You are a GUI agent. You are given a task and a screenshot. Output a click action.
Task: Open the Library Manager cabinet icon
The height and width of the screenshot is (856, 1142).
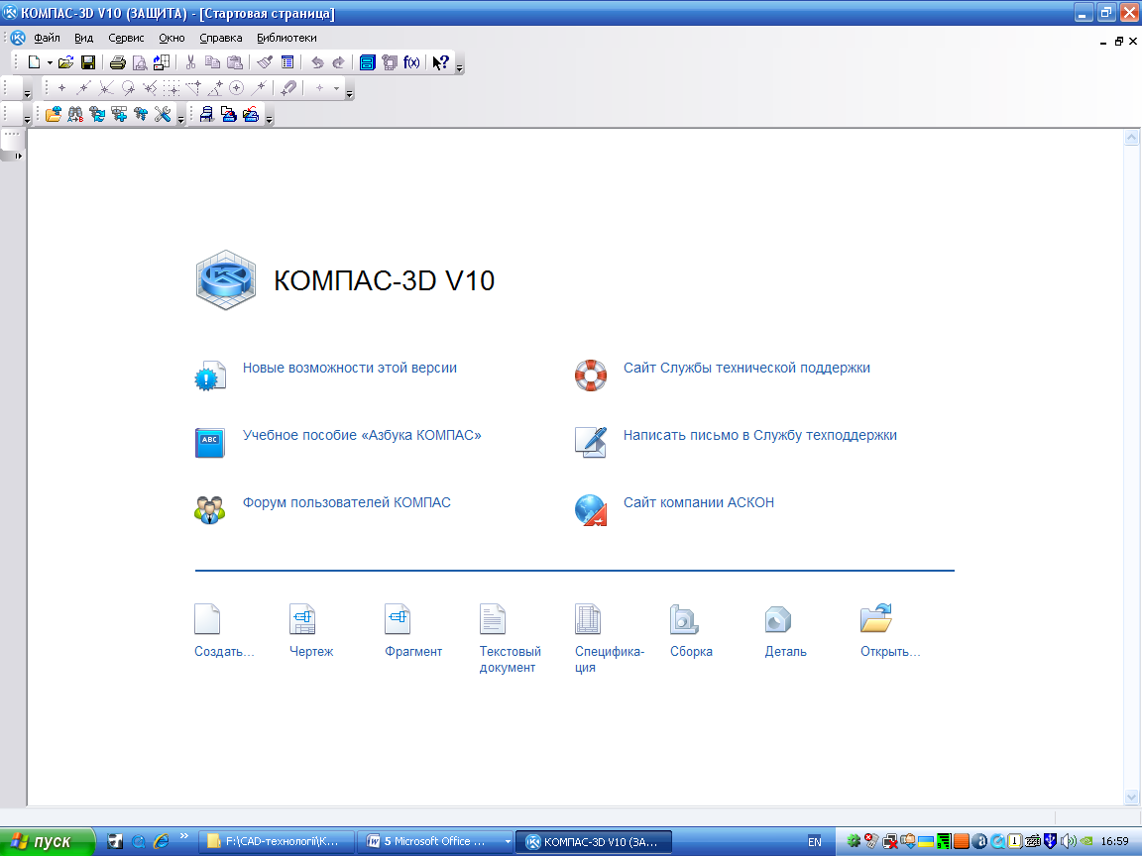pyautogui.click(x=368, y=62)
